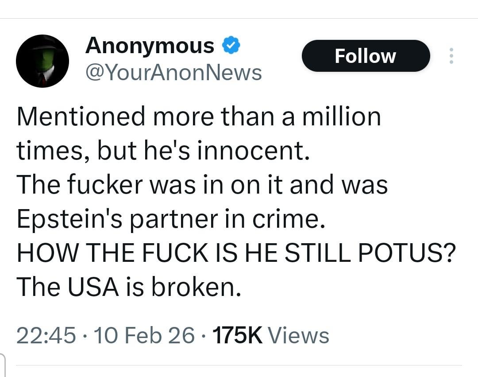Viewport: 478px width, 377px height.
Task: Click the Views label
Action: (299, 335)
